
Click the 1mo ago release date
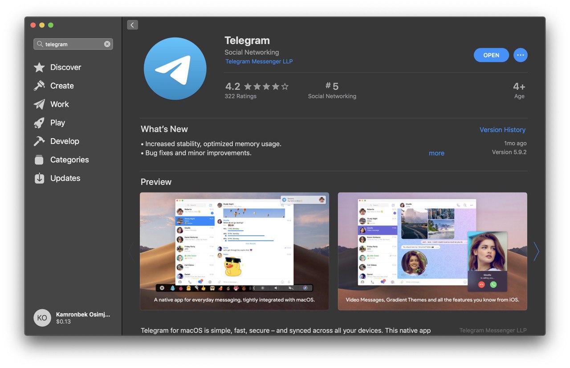click(x=515, y=144)
